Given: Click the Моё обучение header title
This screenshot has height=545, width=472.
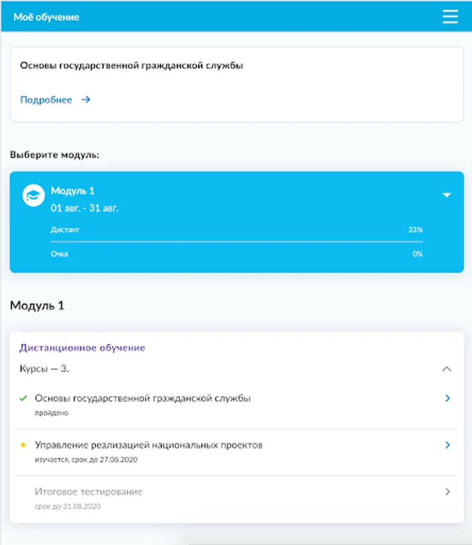Looking at the screenshot, I should click(x=47, y=17).
